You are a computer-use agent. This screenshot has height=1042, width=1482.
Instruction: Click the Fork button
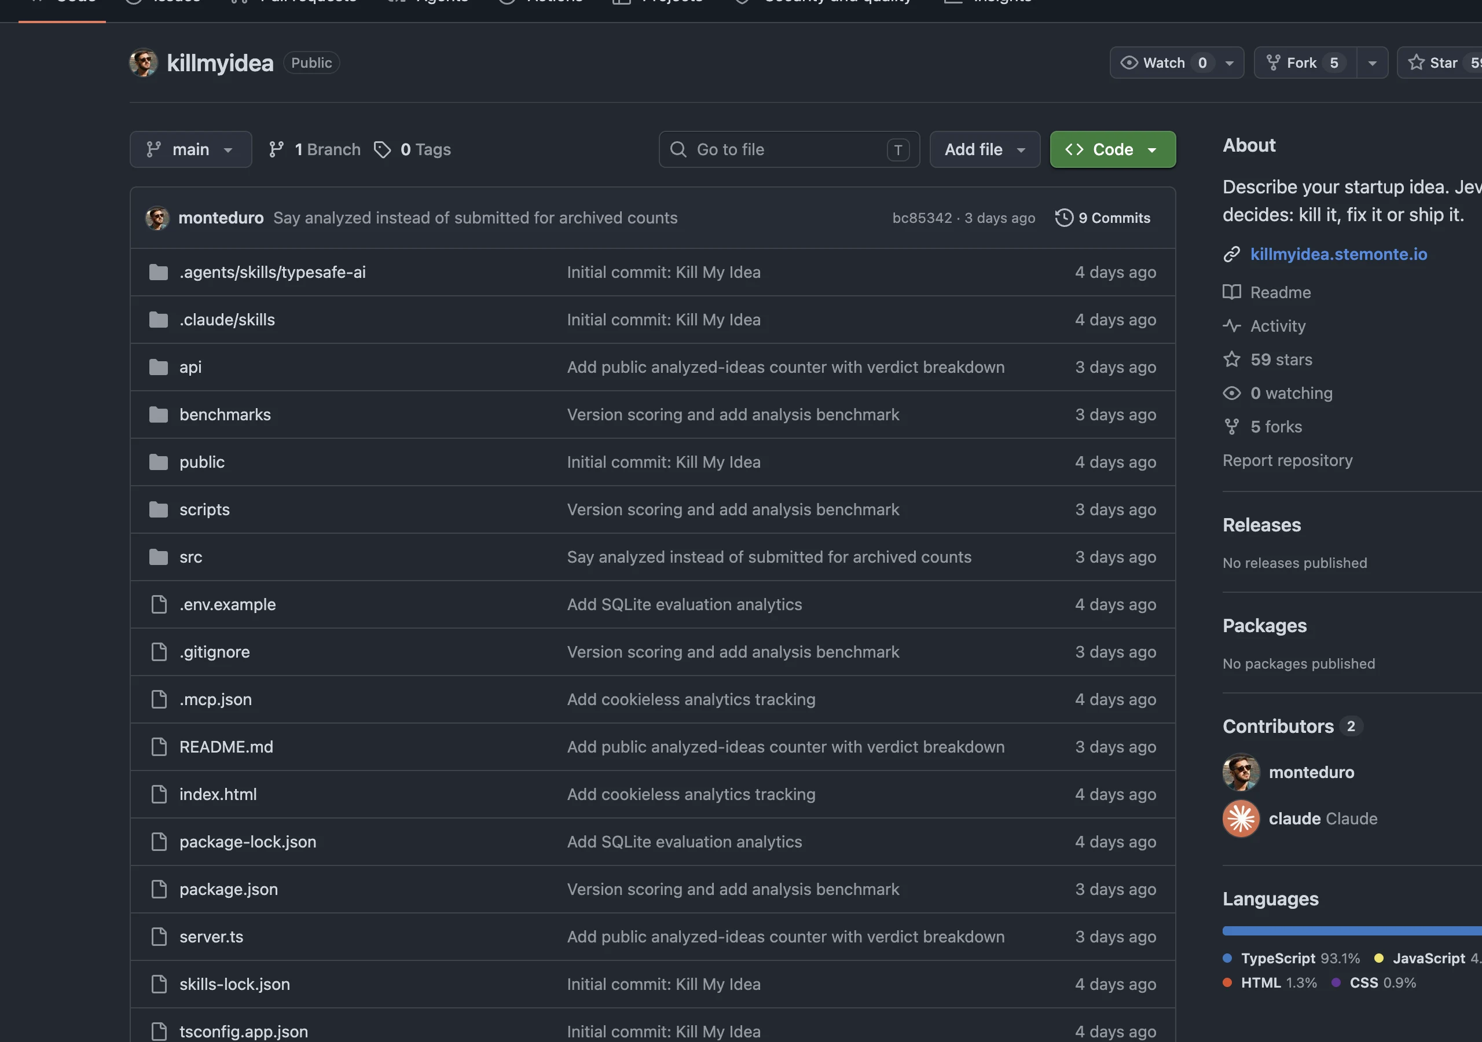(1305, 63)
